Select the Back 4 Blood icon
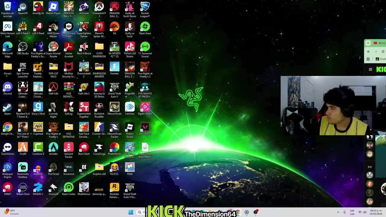Screen dimensions: 386x217 [x=84, y=49]
